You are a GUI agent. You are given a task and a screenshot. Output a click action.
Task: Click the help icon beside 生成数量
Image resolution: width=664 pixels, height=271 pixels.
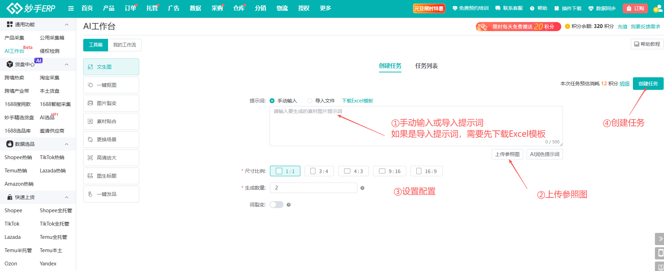click(362, 188)
